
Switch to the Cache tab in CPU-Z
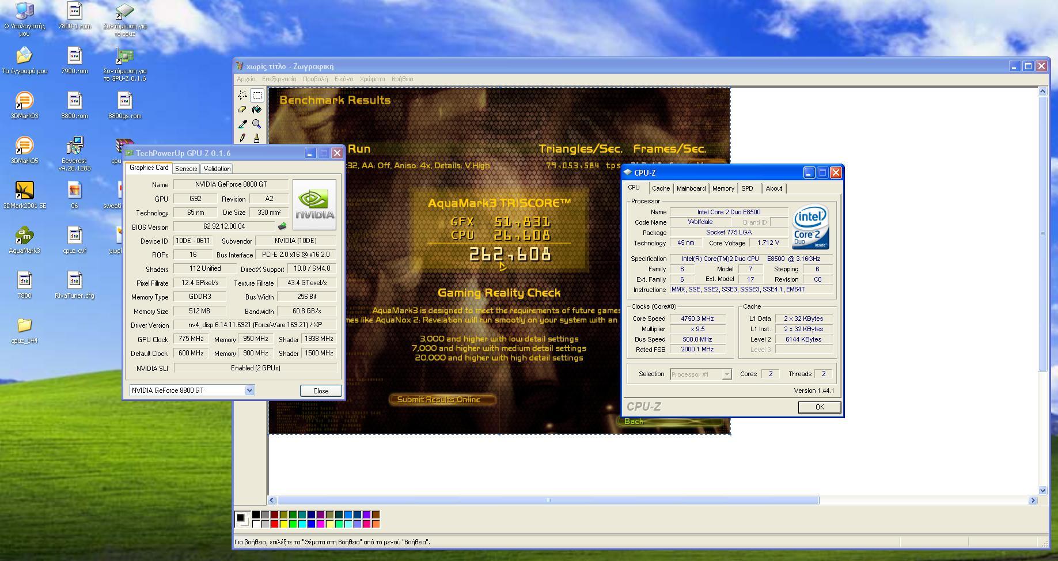pyautogui.click(x=661, y=188)
